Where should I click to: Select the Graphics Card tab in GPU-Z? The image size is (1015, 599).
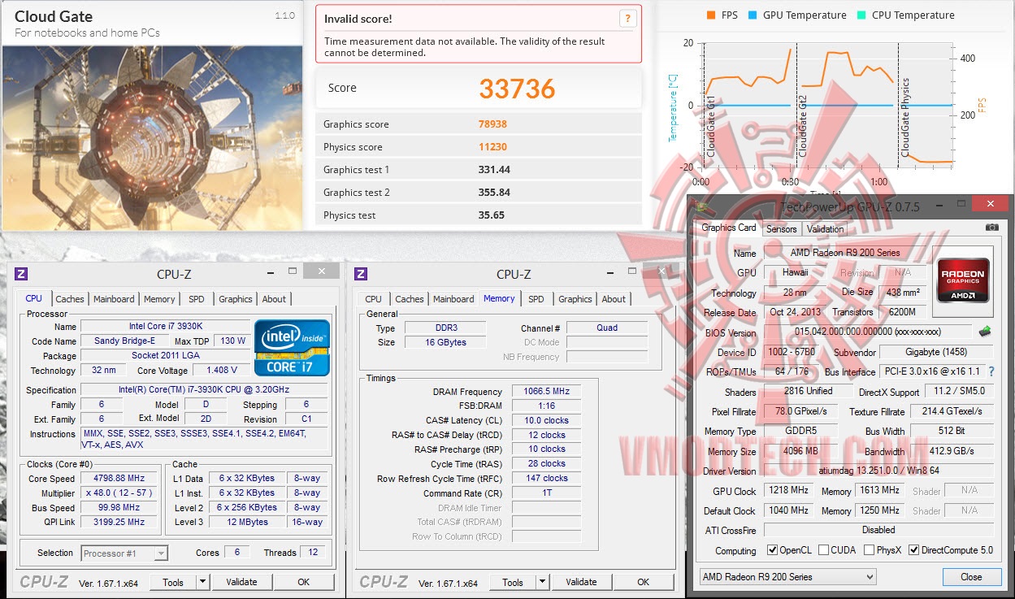click(x=729, y=228)
